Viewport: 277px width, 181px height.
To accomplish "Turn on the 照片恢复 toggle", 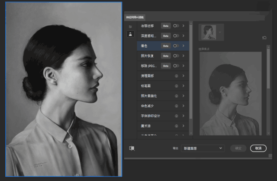I will tap(176, 56).
